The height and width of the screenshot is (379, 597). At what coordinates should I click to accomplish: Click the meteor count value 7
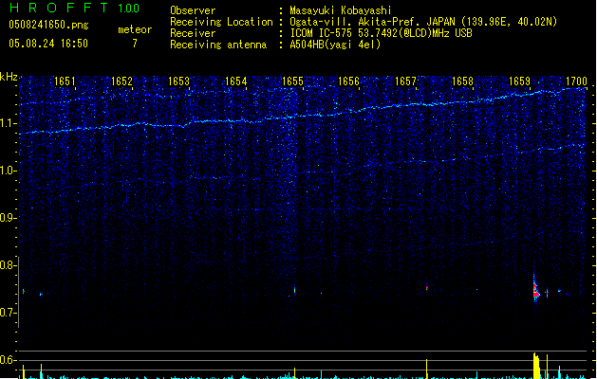click(134, 44)
